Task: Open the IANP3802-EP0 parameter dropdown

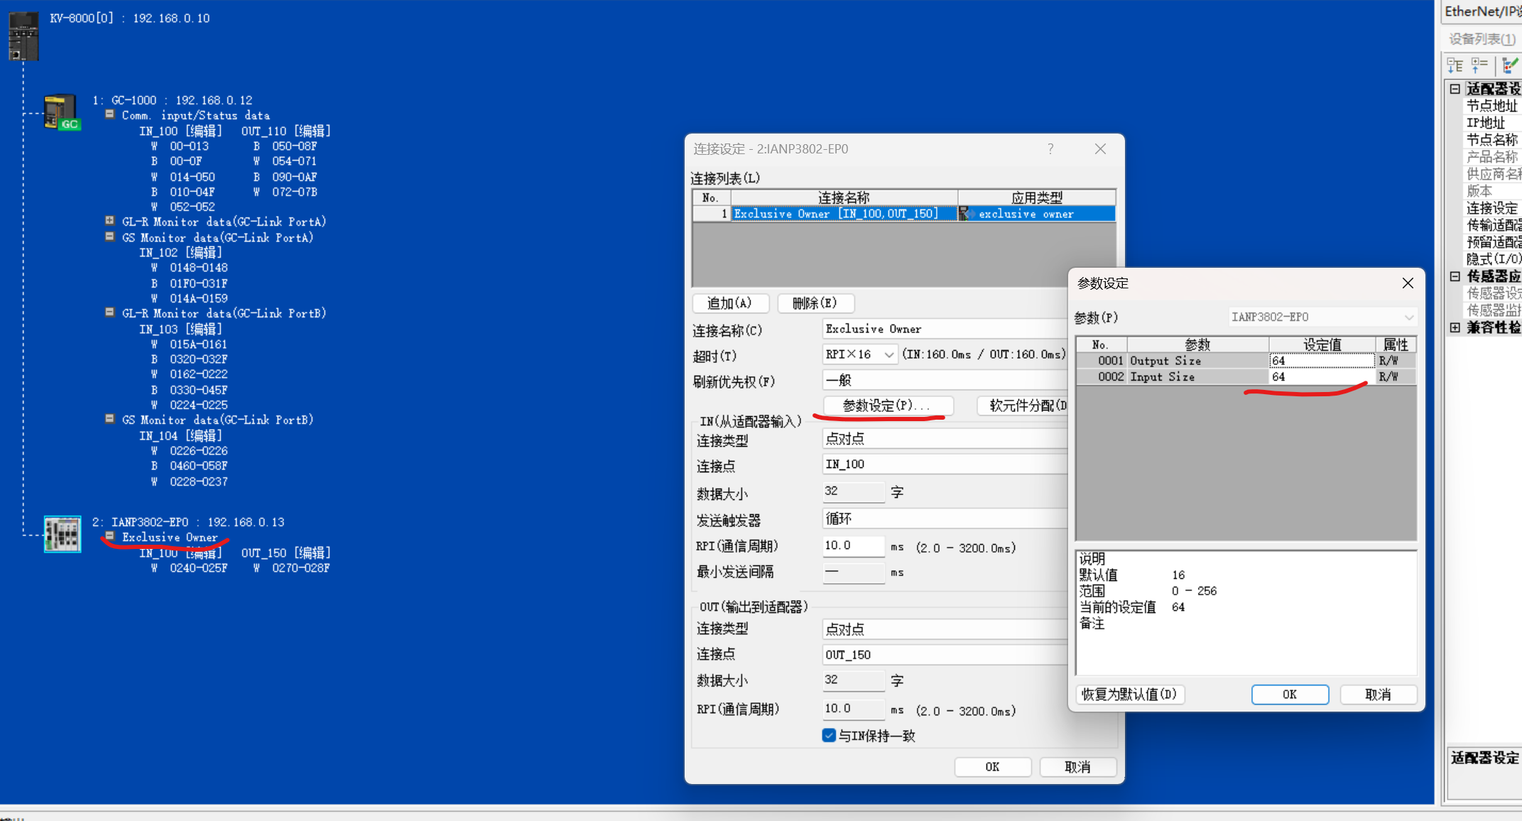Action: coord(1408,317)
